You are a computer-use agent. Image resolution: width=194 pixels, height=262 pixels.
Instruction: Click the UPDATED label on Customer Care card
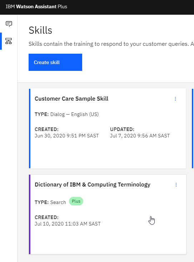[x=122, y=129]
